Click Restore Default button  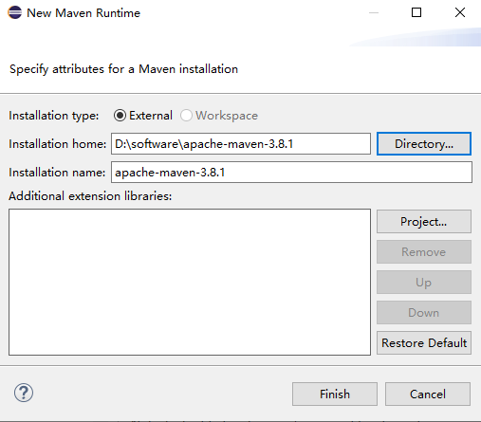(424, 343)
